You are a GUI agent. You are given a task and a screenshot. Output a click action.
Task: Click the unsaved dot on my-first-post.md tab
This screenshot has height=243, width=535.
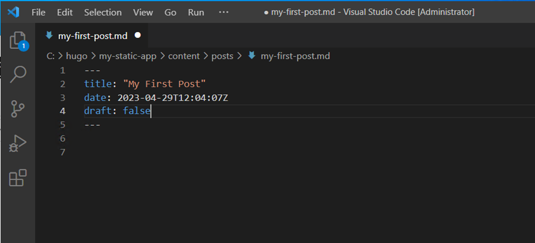tap(137, 35)
